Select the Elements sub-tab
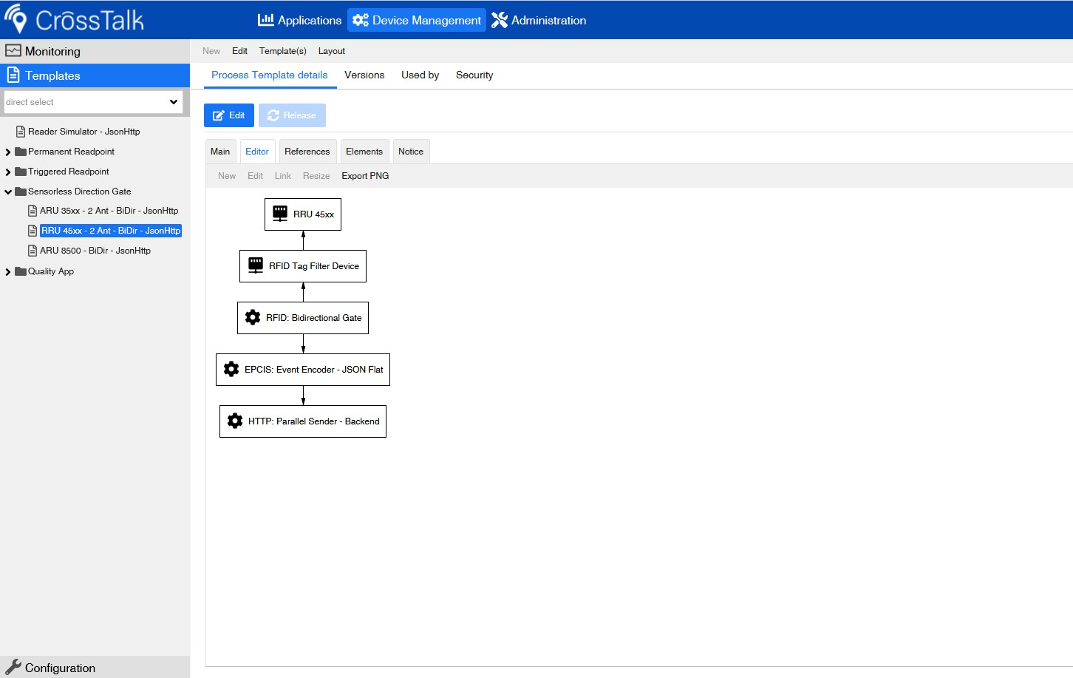Viewport: 1073px width, 678px height. pos(364,152)
